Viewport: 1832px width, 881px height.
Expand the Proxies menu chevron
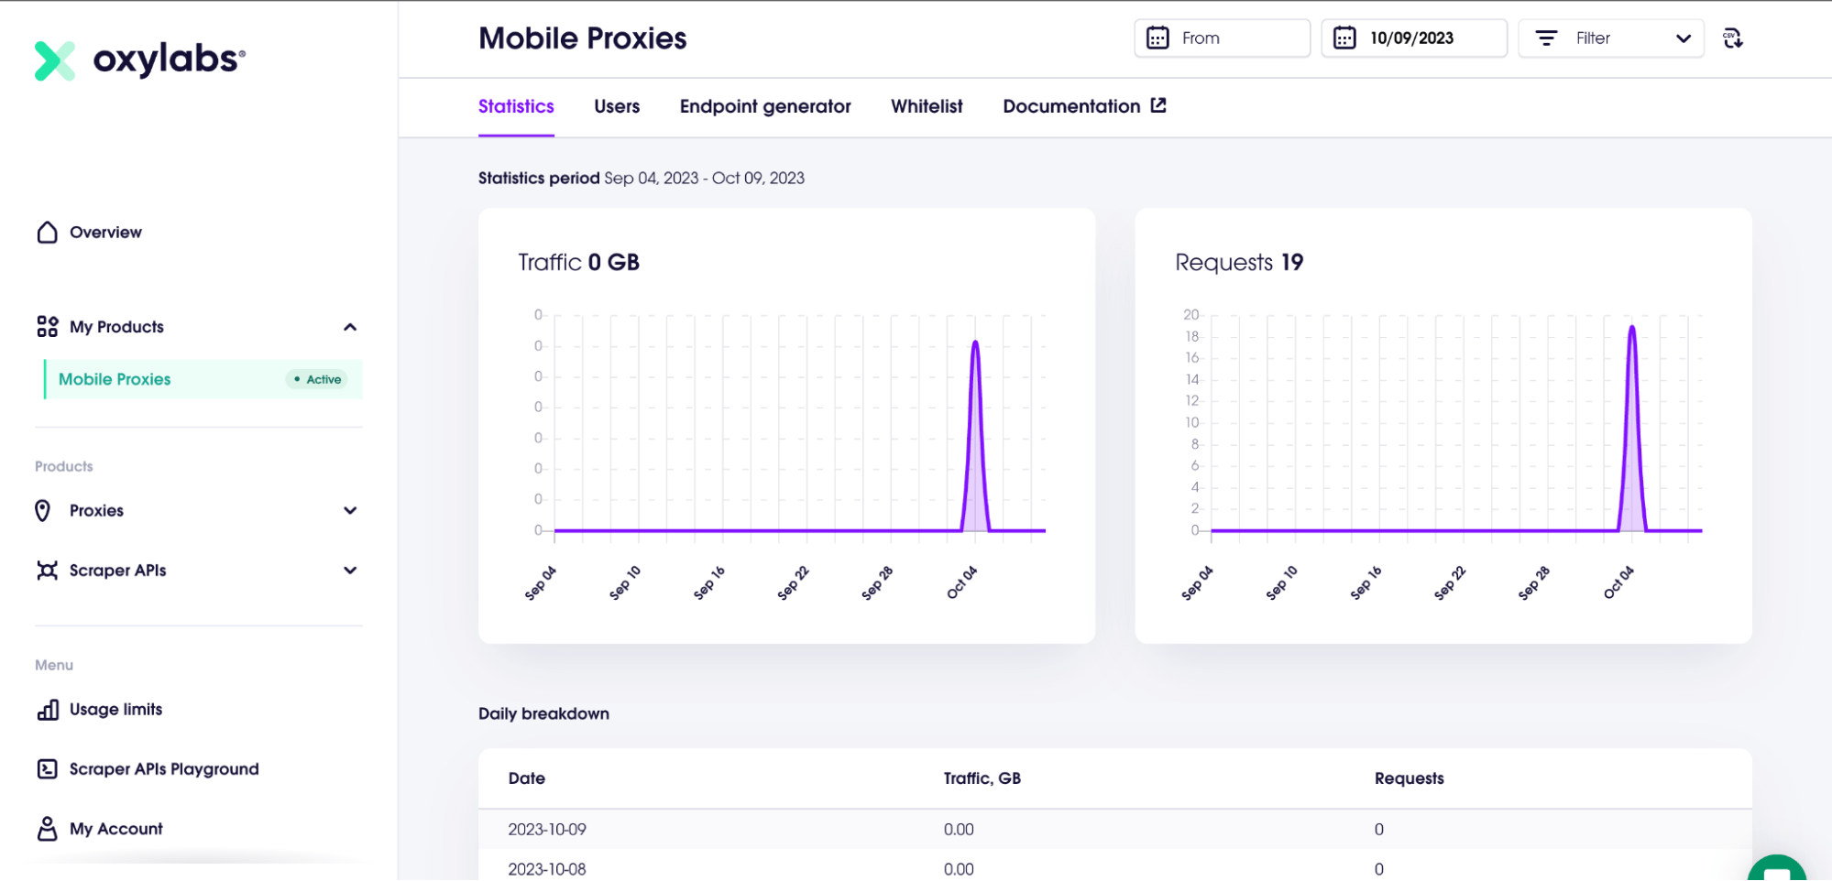(350, 511)
